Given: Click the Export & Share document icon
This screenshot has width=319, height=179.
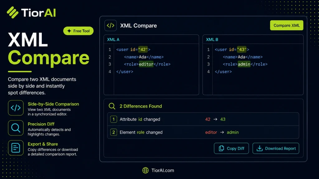Looking at the screenshot, I should coord(16,148).
